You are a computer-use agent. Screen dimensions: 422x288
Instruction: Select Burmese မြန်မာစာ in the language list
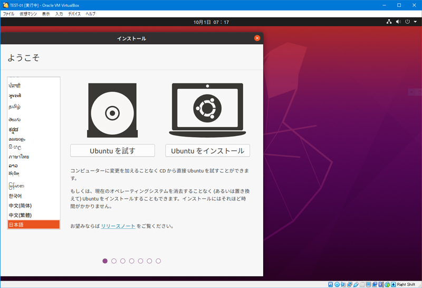[x=34, y=186]
